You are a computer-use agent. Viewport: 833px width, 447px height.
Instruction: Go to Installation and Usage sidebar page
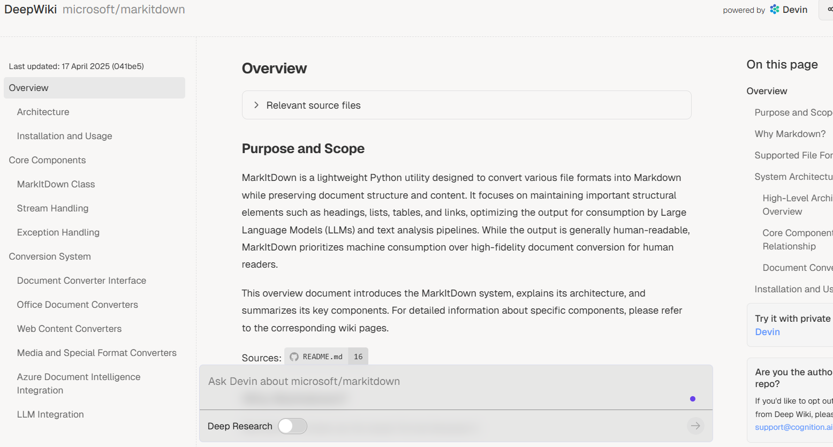[x=64, y=136]
